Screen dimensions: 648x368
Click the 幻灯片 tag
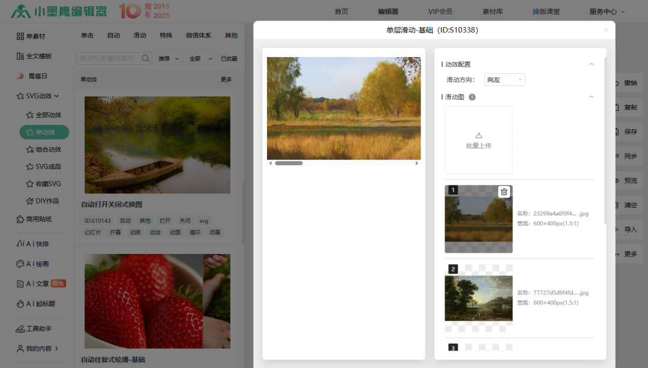click(x=92, y=232)
